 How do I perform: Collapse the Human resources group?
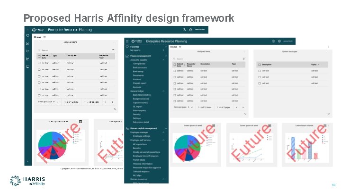pyautogui.click(x=163, y=179)
